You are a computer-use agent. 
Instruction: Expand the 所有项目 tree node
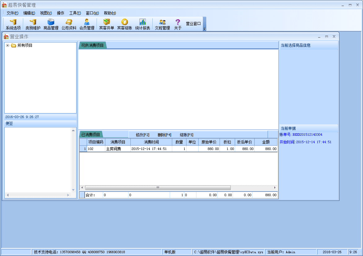(x=8, y=46)
